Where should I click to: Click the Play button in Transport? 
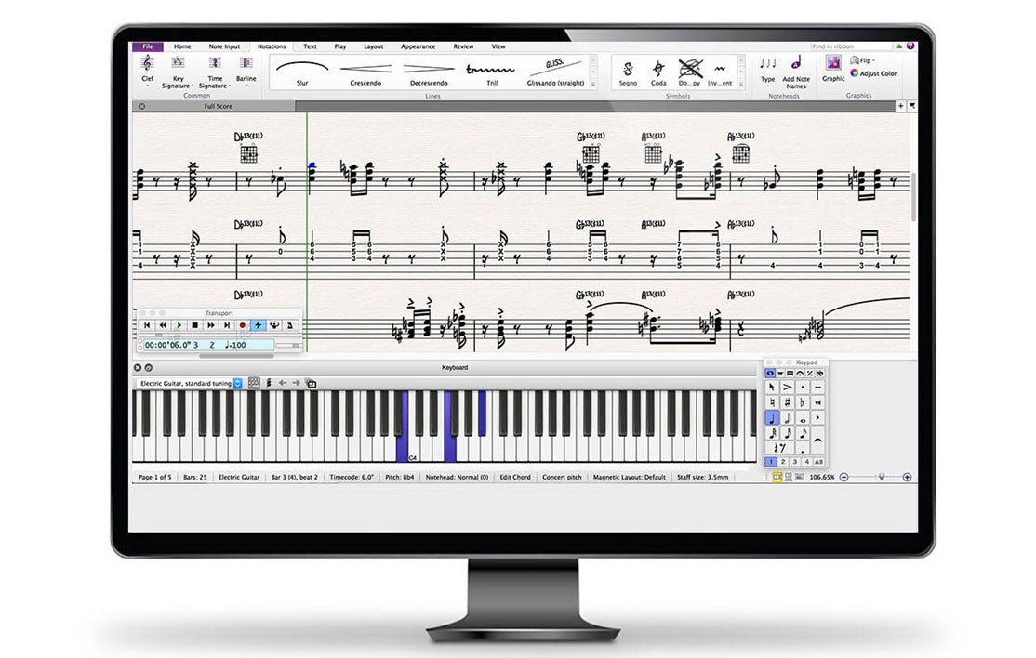pos(179,325)
